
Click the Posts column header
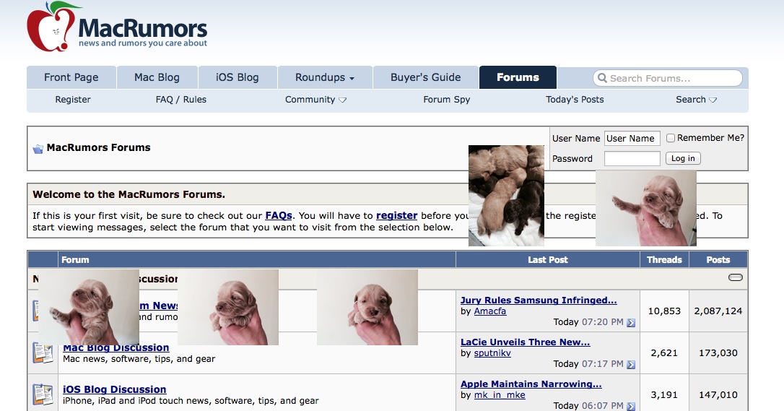point(718,259)
